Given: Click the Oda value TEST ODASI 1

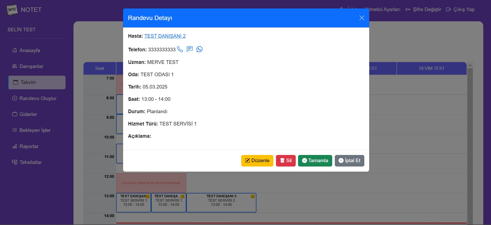Looking at the screenshot, I should (x=157, y=74).
